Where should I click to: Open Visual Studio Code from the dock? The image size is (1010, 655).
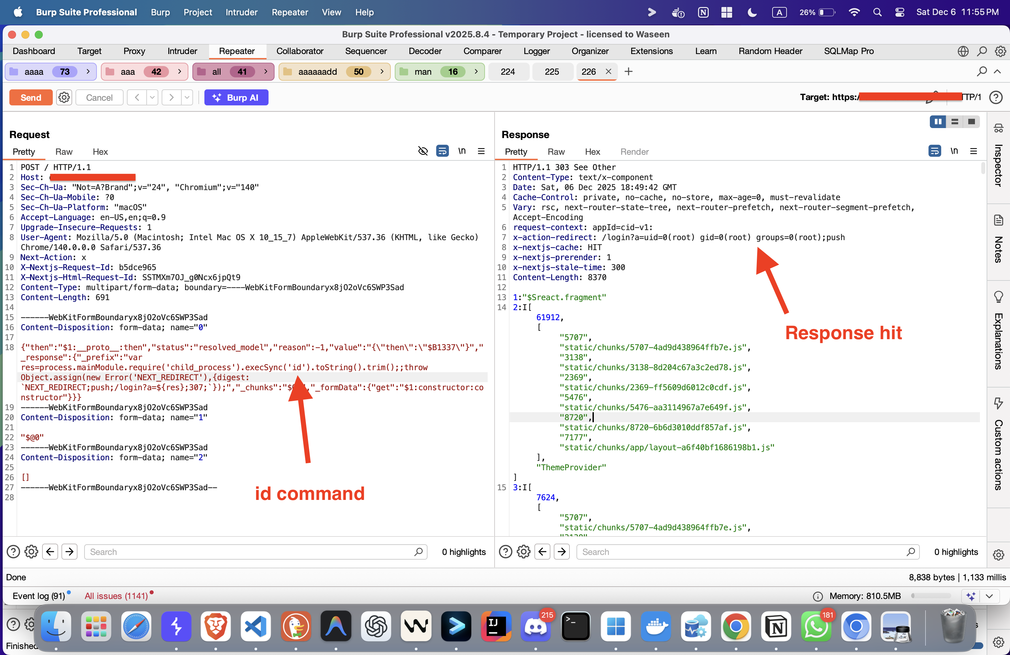pyautogui.click(x=256, y=626)
